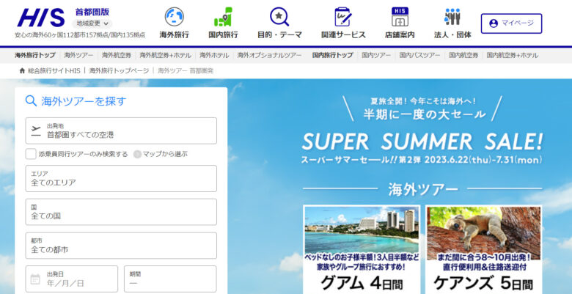Click the 出発日 date input field

point(72,279)
